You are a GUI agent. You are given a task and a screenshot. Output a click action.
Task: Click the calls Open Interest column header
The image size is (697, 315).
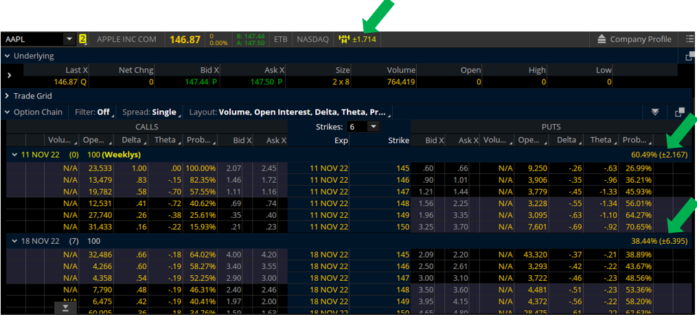96,140
